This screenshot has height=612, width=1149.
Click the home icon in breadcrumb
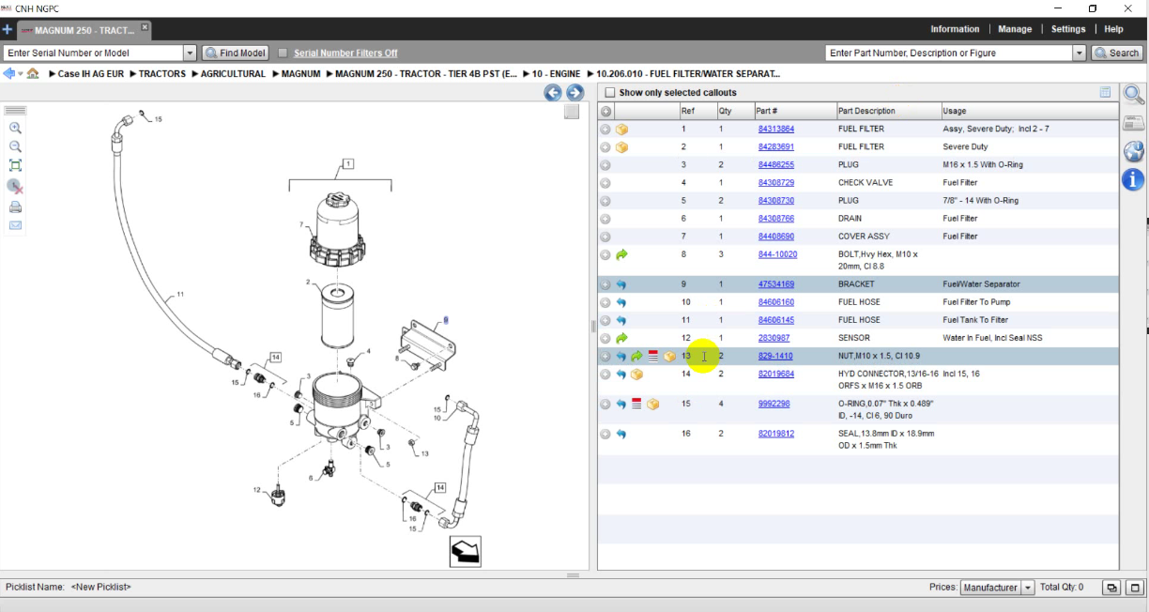(x=33, y=73)
